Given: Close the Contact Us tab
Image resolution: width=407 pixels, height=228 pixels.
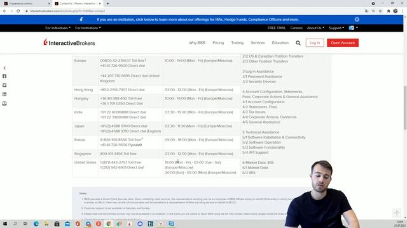Looking at the screenshot, I should [x=100, y=4].
